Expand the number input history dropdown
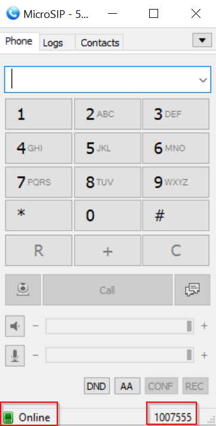The width and height of the screenshot is (216, 426). (x=203, y=80)
